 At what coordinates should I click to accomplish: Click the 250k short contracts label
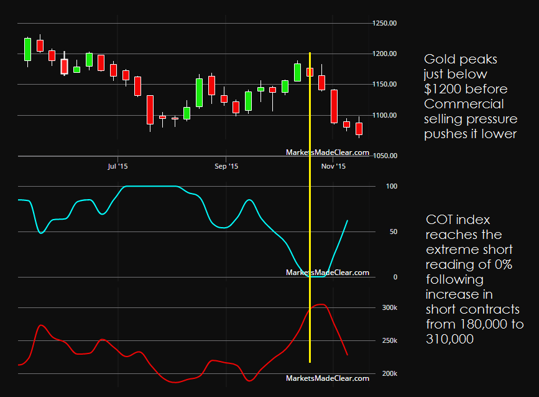(x=389, y=340)
